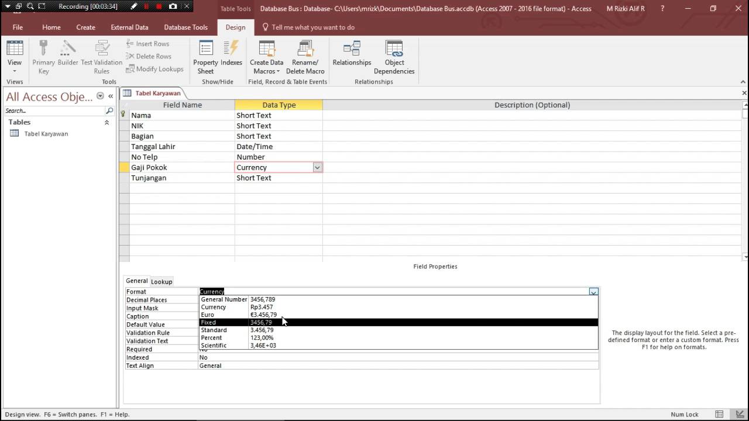Open All Access Objects category dropdown
Viewport: 749px width, 421px height.
100,96
